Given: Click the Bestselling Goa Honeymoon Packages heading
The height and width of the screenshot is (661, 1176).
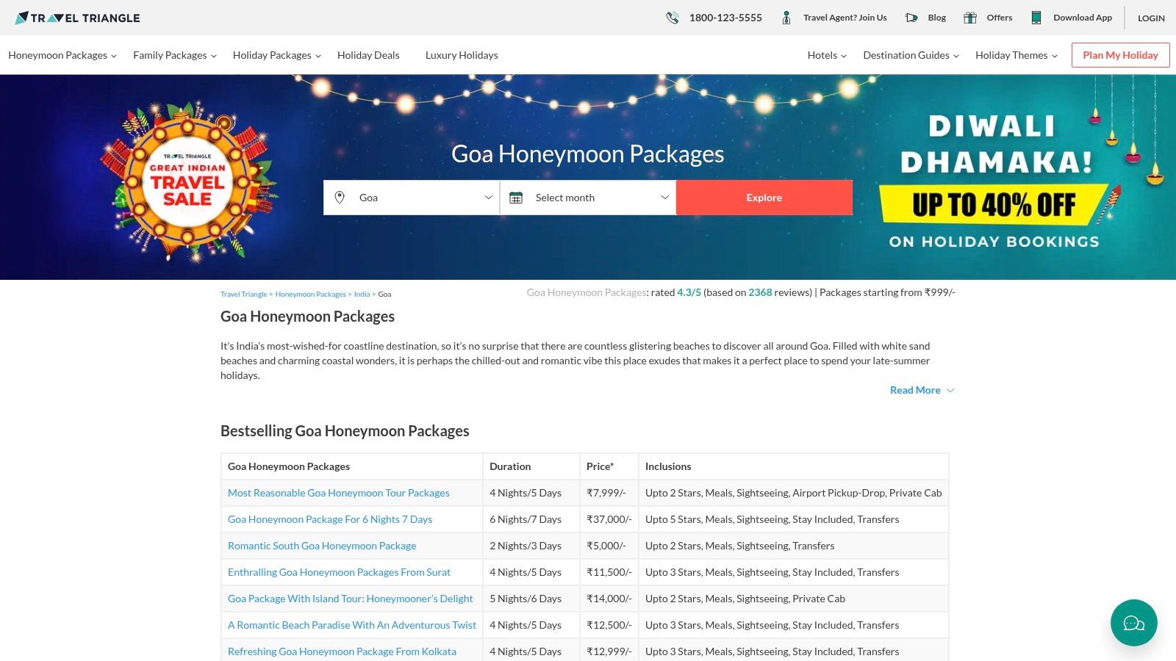Looking at the screenshot, I should pos(345,431).
